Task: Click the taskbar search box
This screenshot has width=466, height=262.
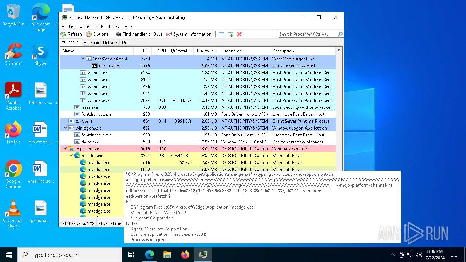Action: click(70, 255)
